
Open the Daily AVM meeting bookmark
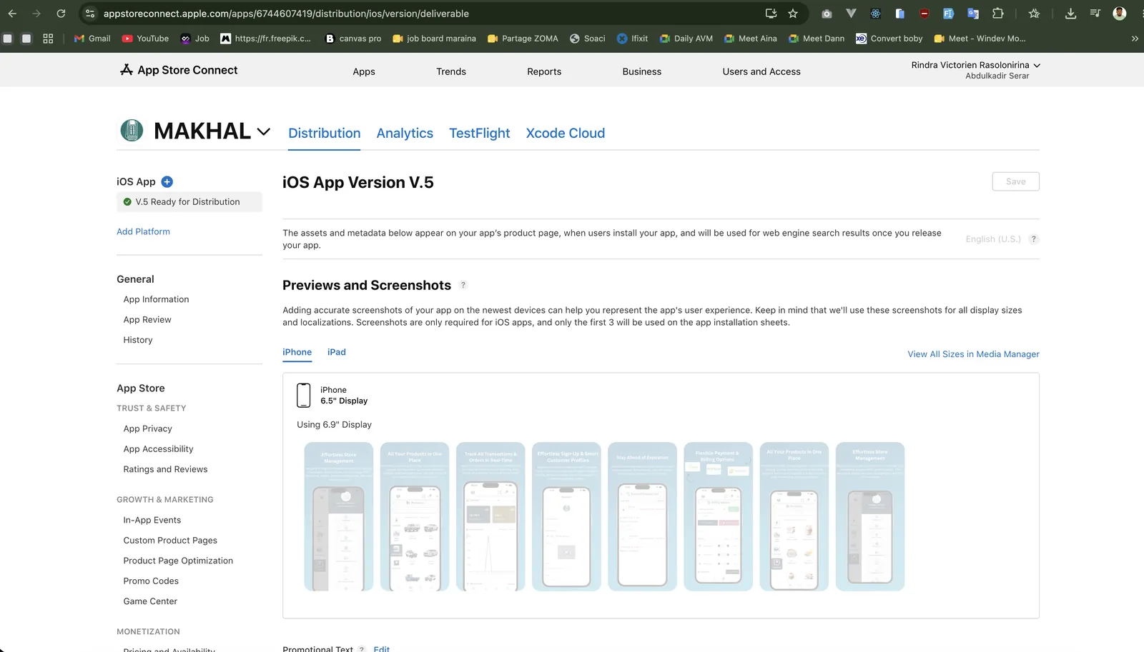[x=686, y=39]
